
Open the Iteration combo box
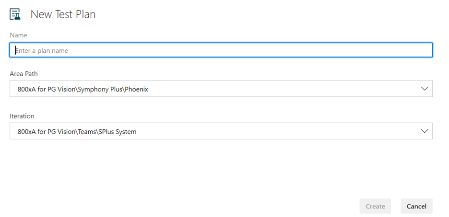pyautogui.click(x=221, y=131)
